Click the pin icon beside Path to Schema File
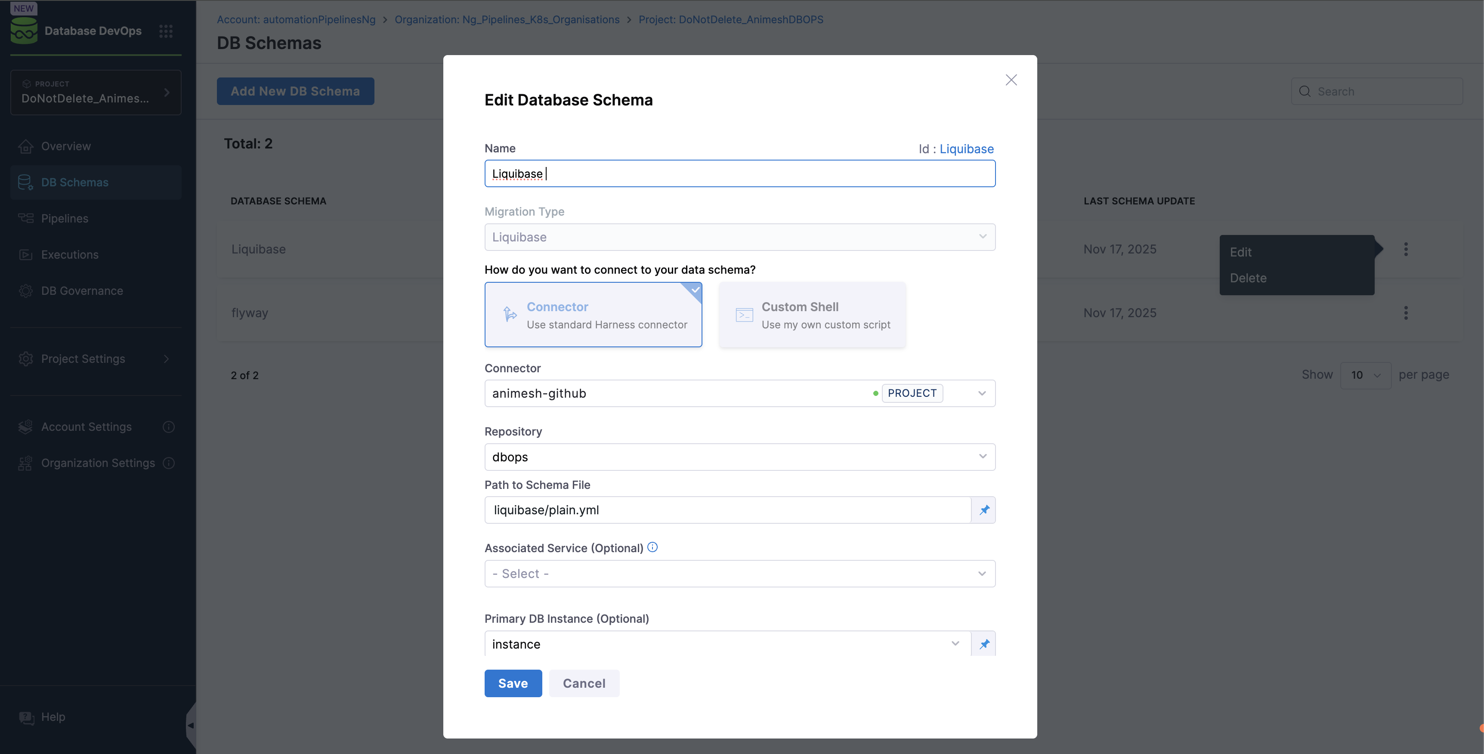The width and height of the screenshot is (1484, 754). [984, 510]
